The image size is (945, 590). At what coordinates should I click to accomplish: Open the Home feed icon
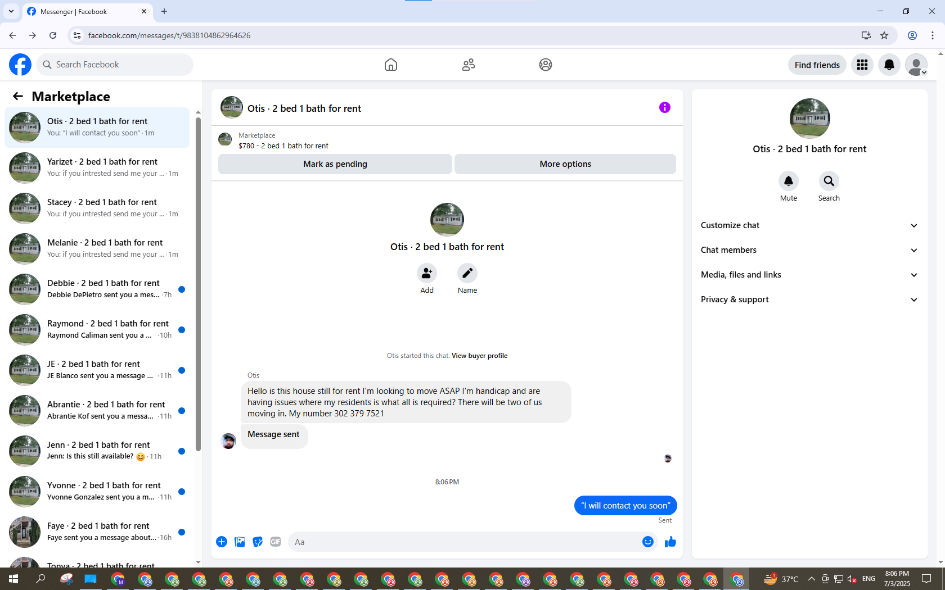pos(391,65)
